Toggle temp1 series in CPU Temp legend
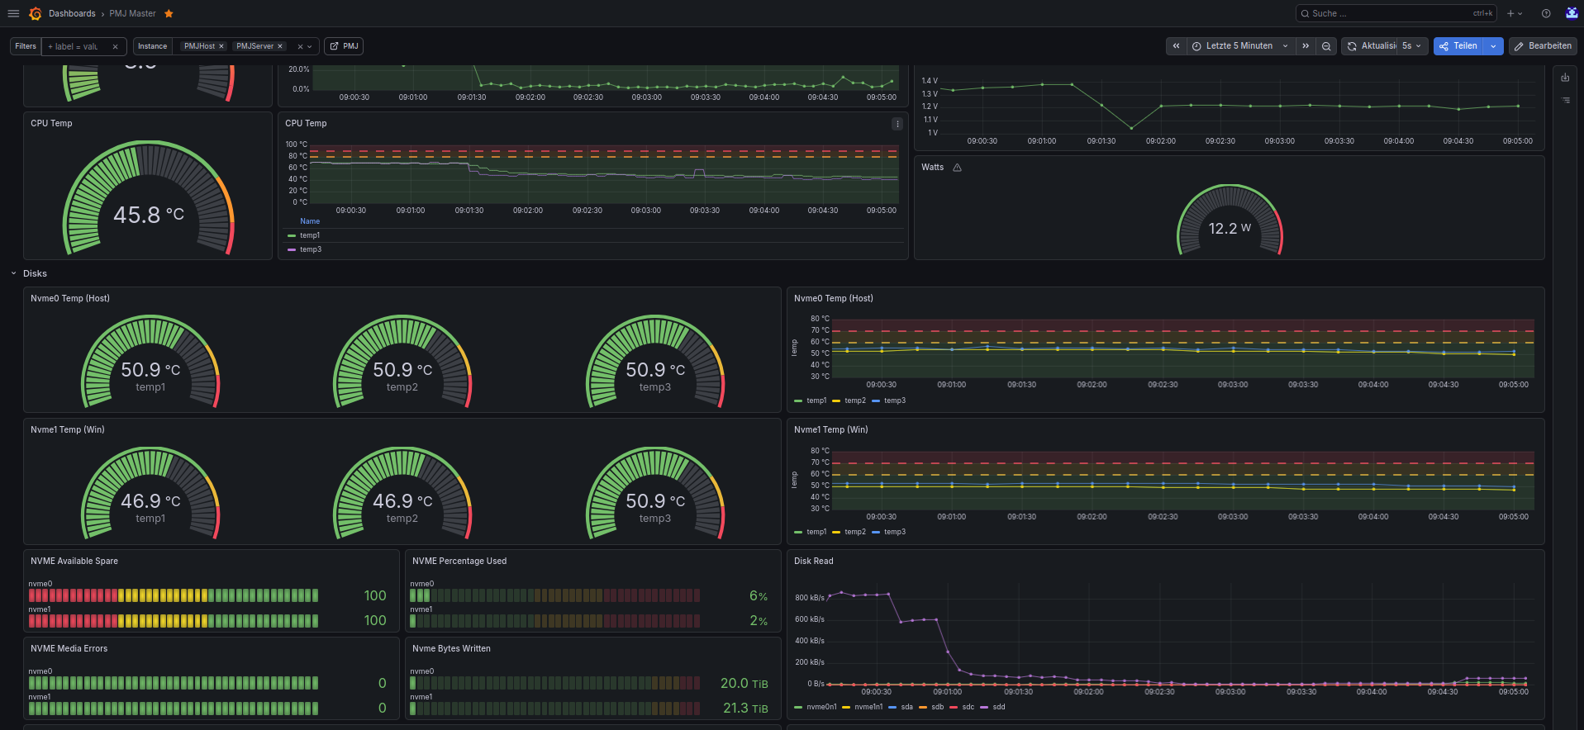The width and height of the screenshot is (1584, 730). point(310,235)
